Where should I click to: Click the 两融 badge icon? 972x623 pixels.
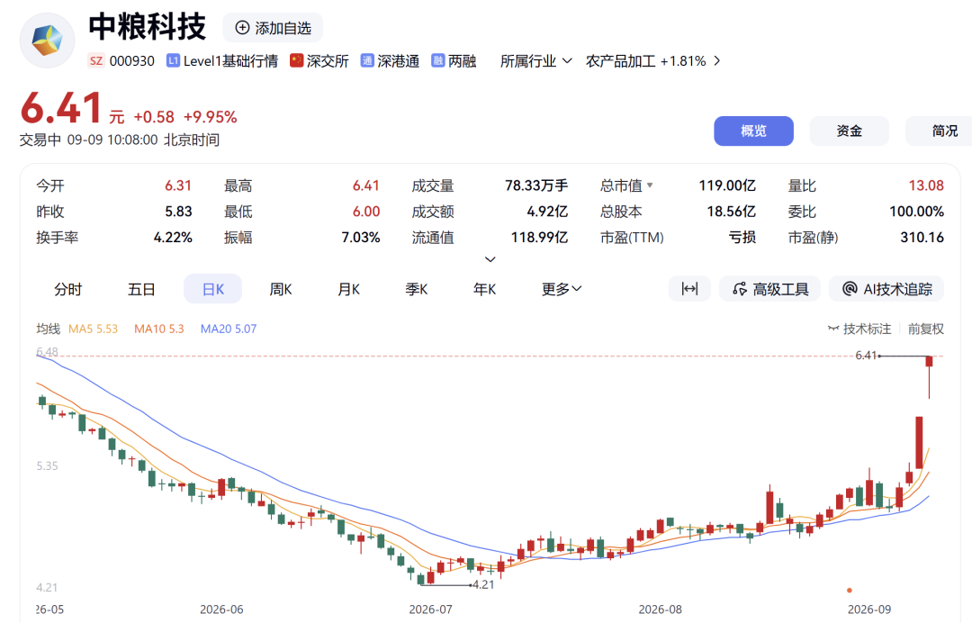tap(437, 60)
